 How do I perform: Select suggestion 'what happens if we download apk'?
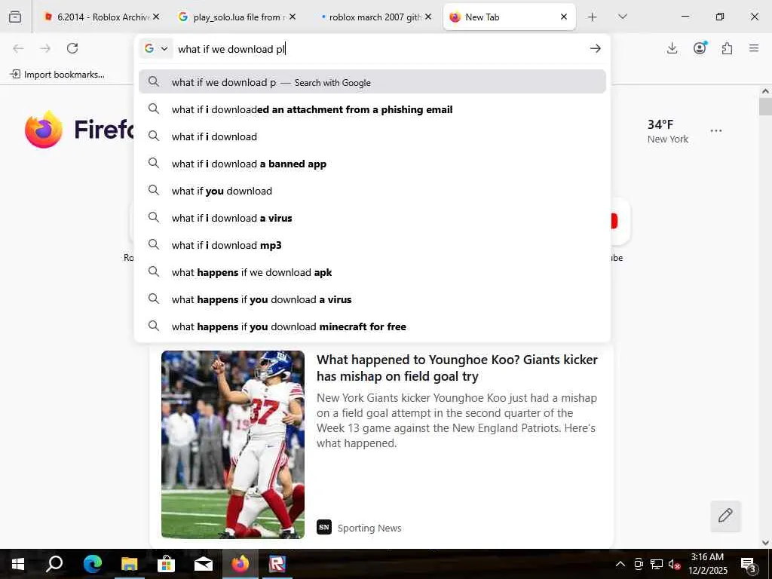[x=372, y=271]
